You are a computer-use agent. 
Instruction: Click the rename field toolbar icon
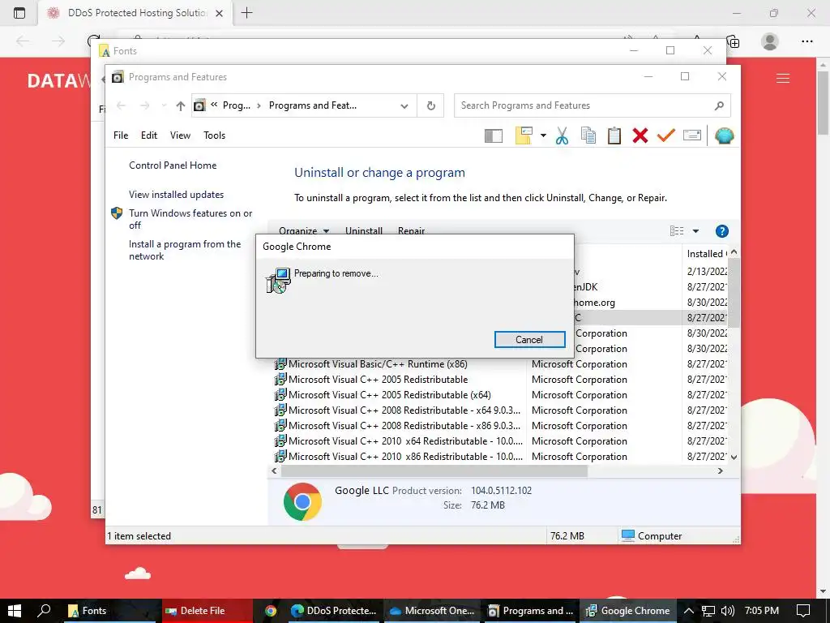pos(692,135)
